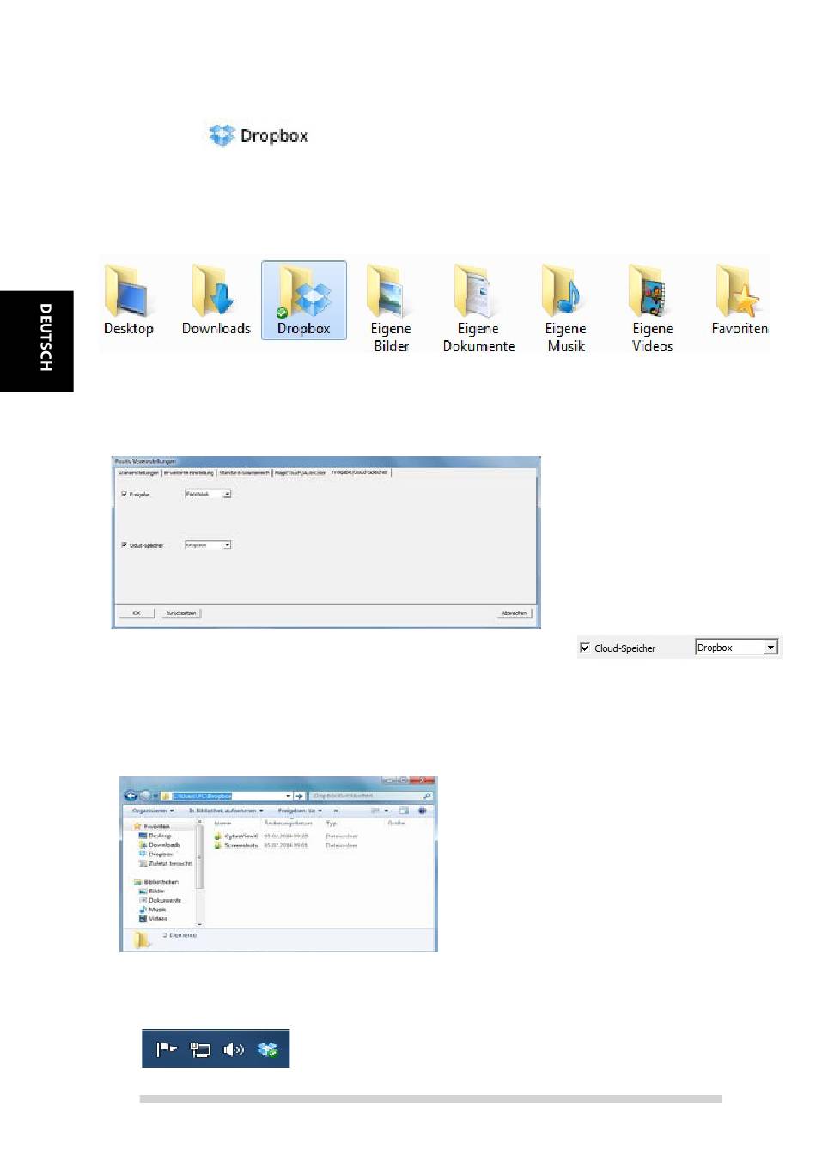Click Explorer's blue Back arrow button
Viewport: 816px width, 1174px height.
point(131,796)
